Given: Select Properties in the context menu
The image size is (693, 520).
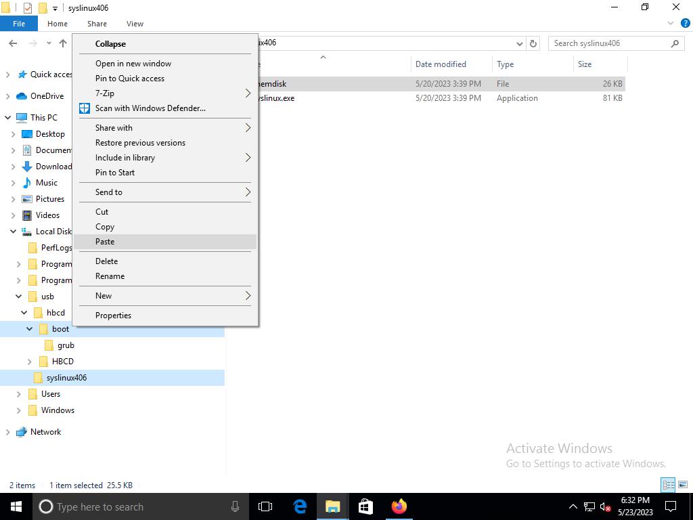Looking at the screenshot, I should 113,316.
